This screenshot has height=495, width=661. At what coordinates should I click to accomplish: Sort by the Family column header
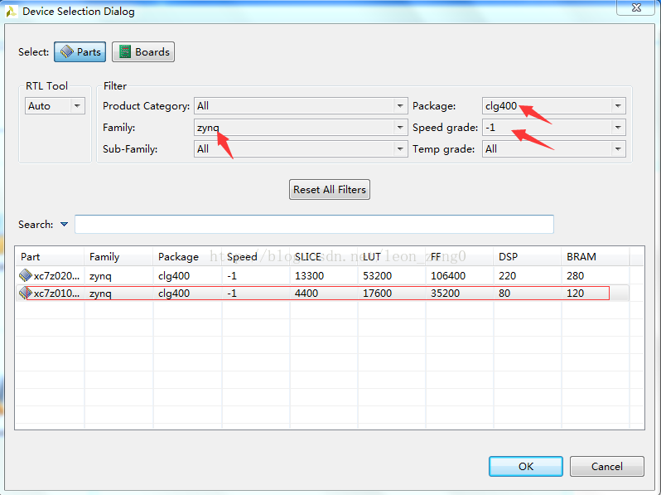point(118,256)
